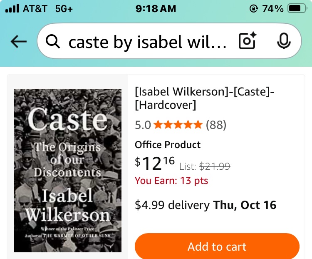This screenshot has height=259, width=312.
Task: Tap the 'Office Product' category label
Action: click(x=168, y=145)
